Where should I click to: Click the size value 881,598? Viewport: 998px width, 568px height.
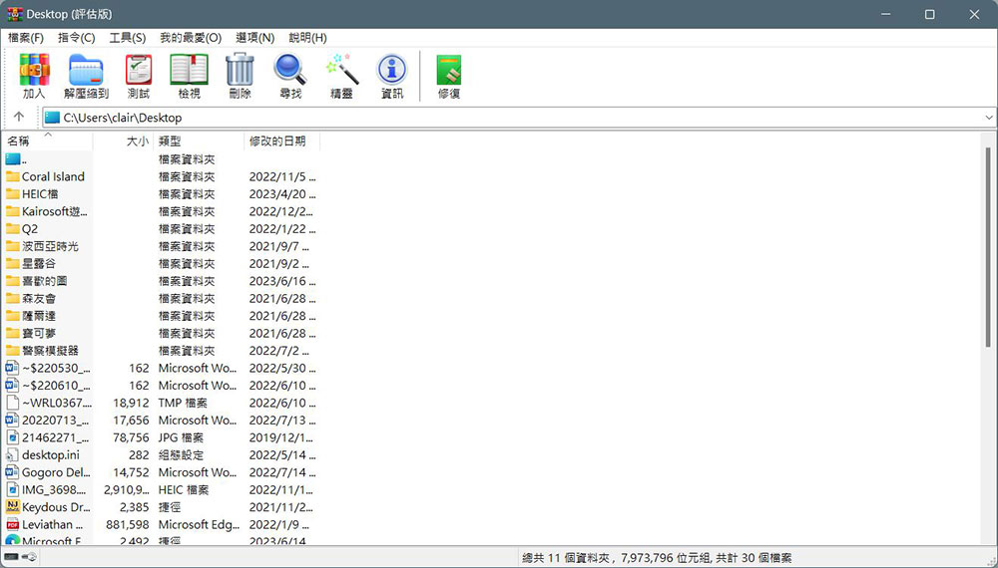tap(128, 525)
